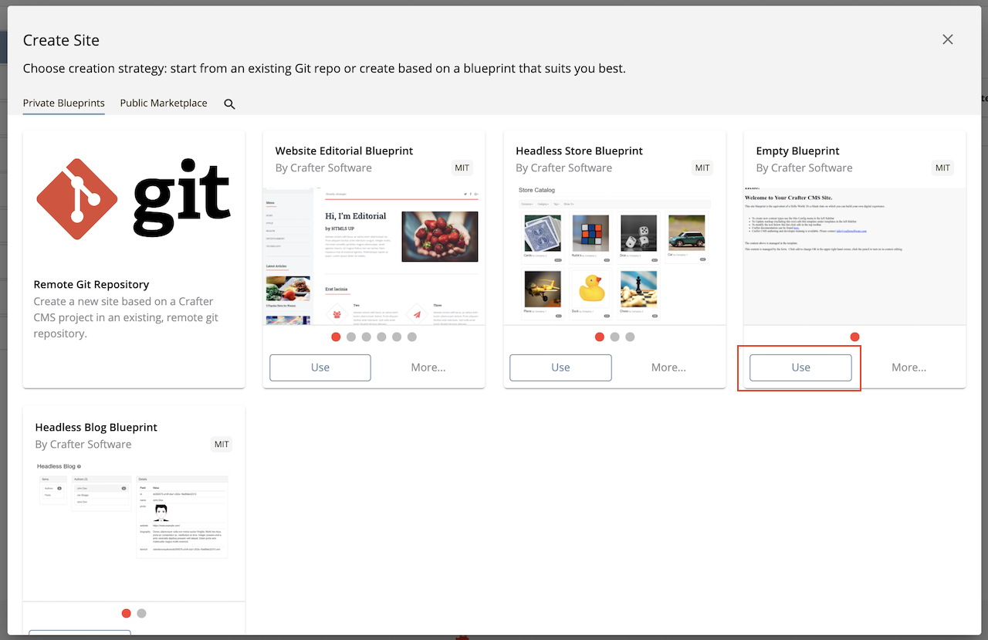
Task: Select fourth carousel dot of Website Editorial
Action: point(381,337)
